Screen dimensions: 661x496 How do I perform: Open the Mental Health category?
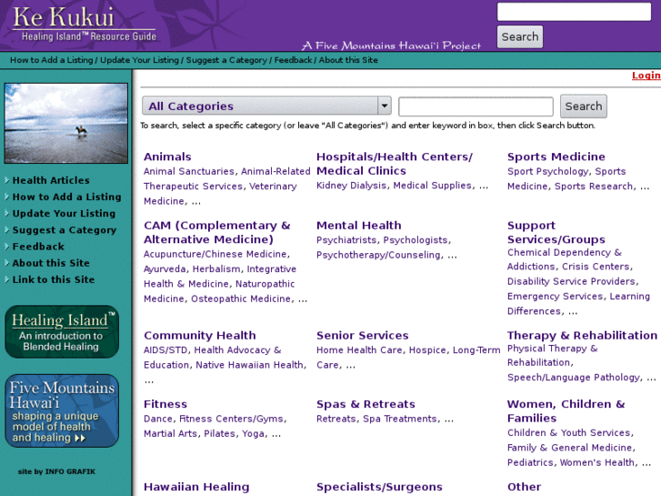coord(359,226)
